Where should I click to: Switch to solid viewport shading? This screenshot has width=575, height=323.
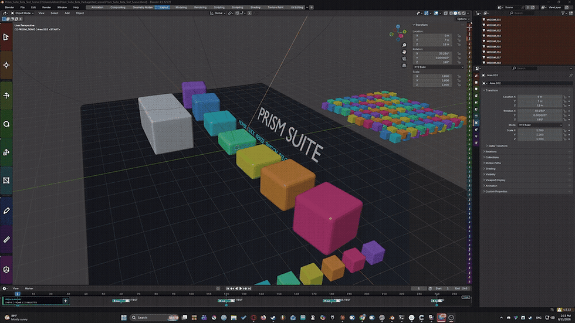(x=455, y=13)
